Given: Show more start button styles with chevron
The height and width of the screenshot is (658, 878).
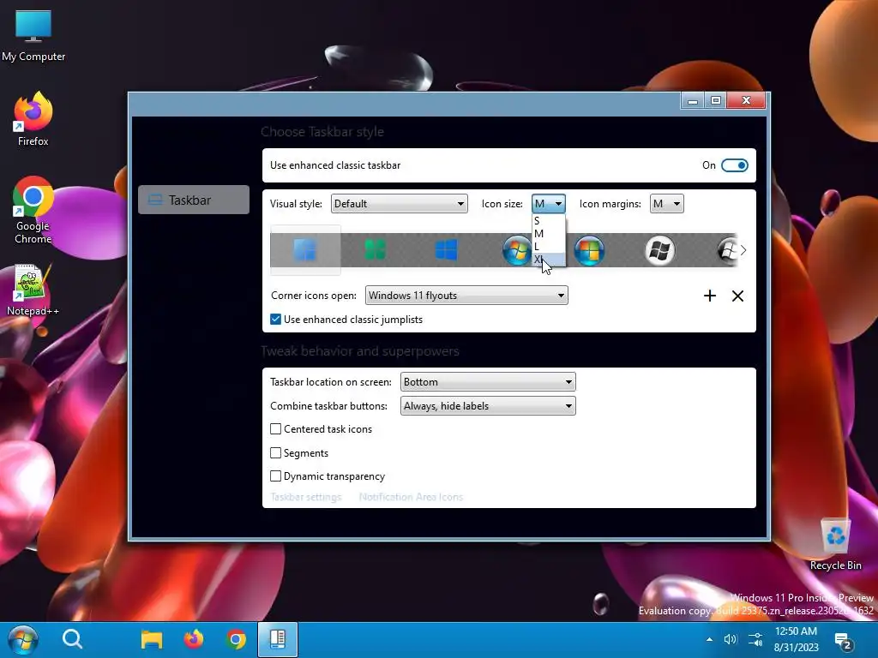Looking at the screenshot, I should pos(743,250).
